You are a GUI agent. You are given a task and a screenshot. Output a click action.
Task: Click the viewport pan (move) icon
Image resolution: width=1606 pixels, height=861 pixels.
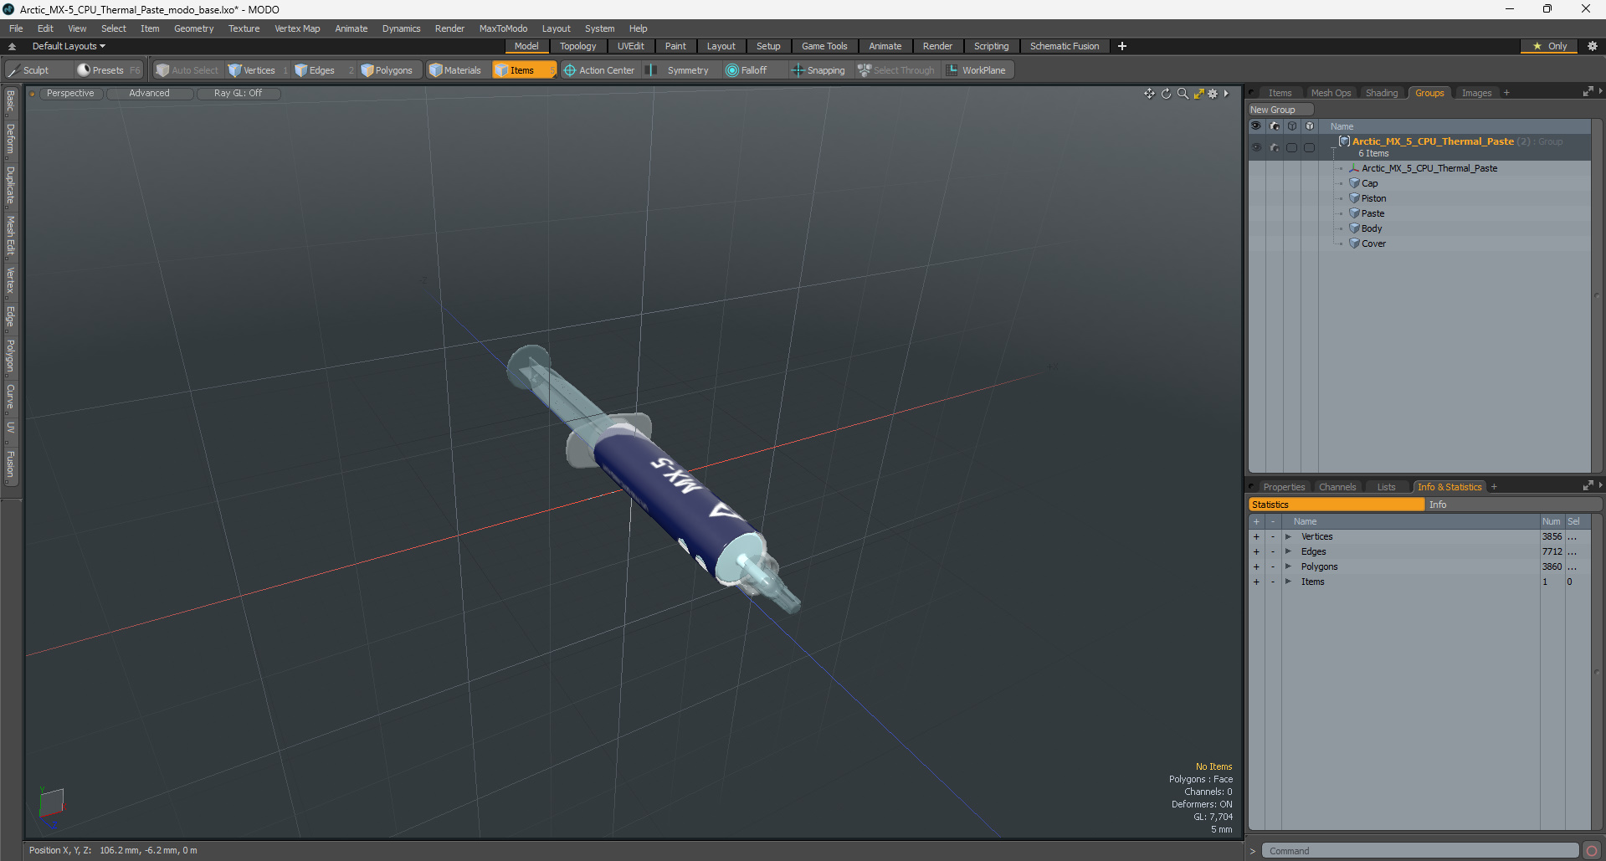click(x=1149, y=94)
